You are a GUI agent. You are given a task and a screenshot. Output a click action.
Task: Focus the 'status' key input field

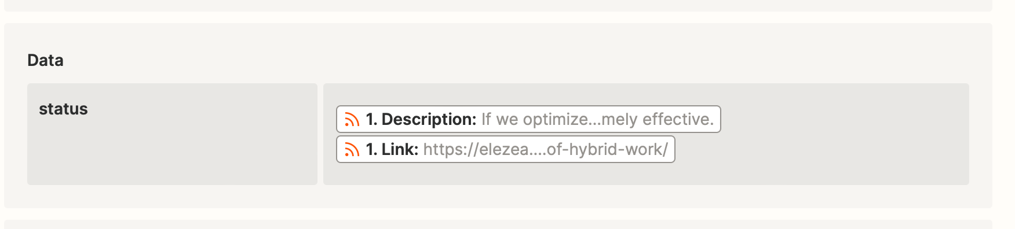pos(172,134)
